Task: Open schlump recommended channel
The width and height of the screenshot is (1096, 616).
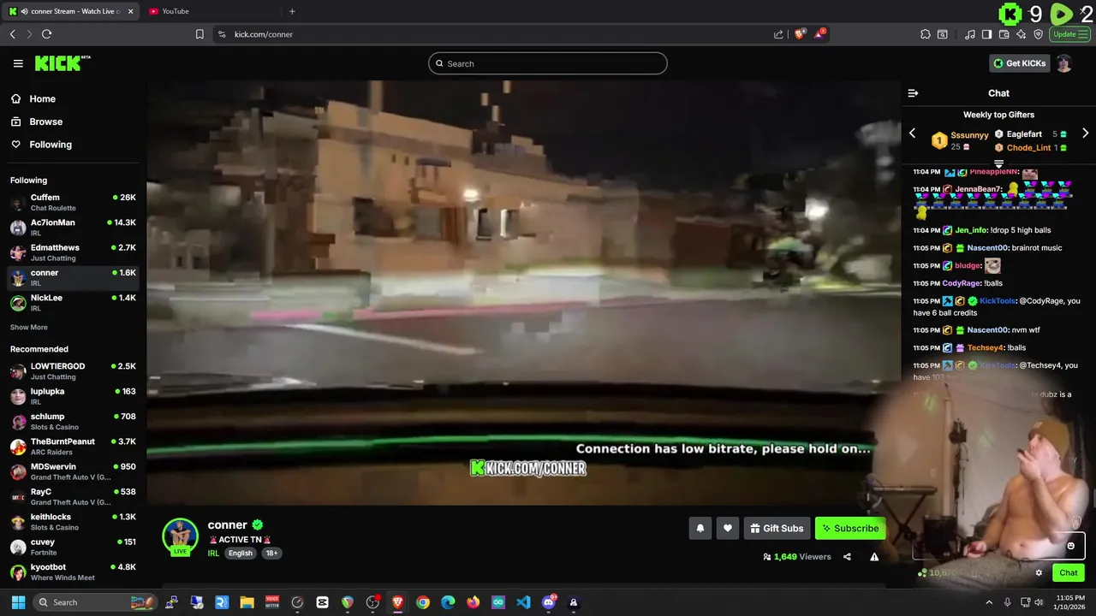Action: [73, 421]
